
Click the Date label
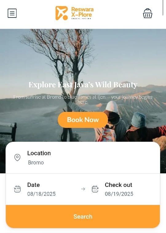(34, 185)
